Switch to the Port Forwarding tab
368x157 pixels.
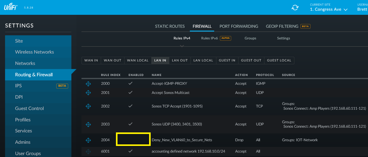pyautogui.click(x=239, y=26)
